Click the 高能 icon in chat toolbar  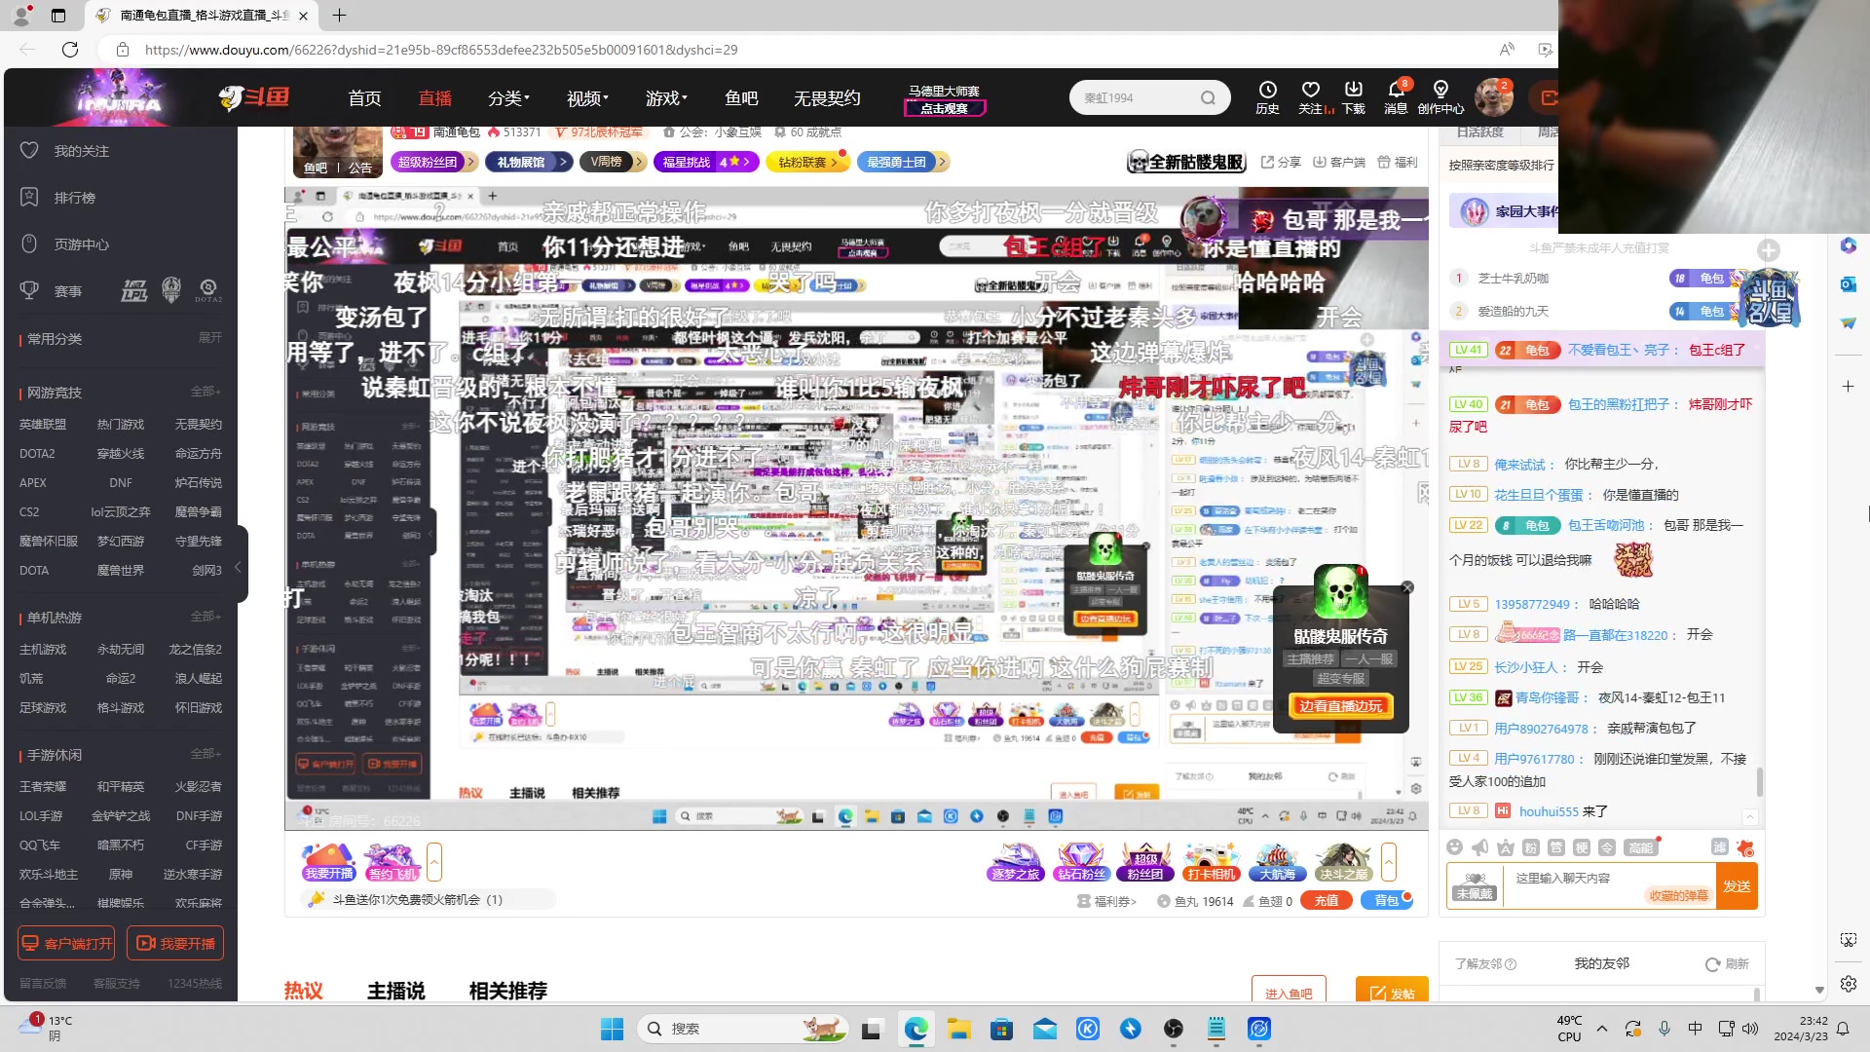(1641, 847)
